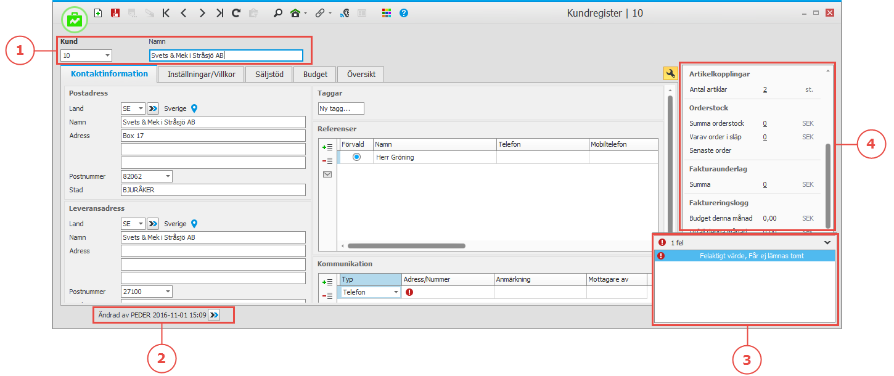Collapse the '1 fel' error panel chevron
The height and width of the screenshot is (376, 894).
[x=827, y=243]
